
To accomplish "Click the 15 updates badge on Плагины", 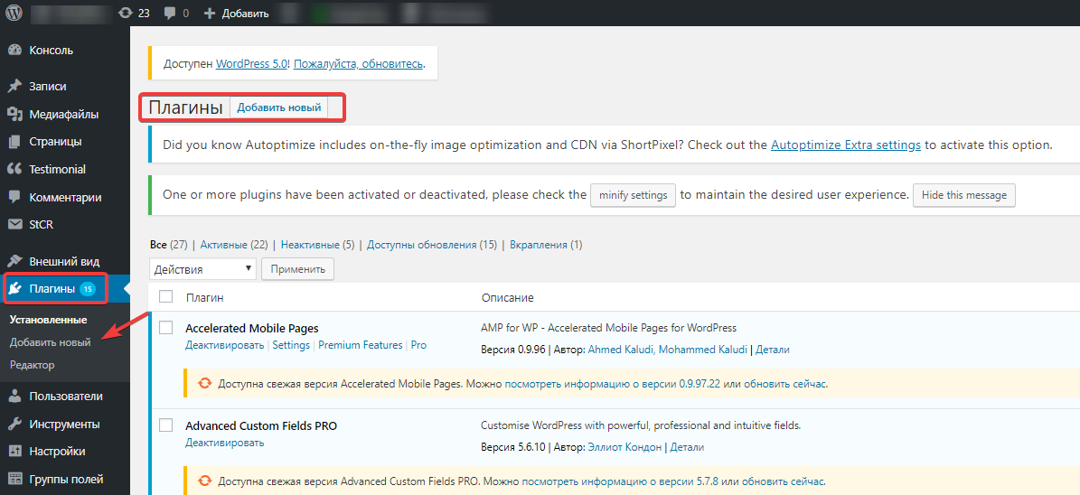I will (x=88, y=289).
